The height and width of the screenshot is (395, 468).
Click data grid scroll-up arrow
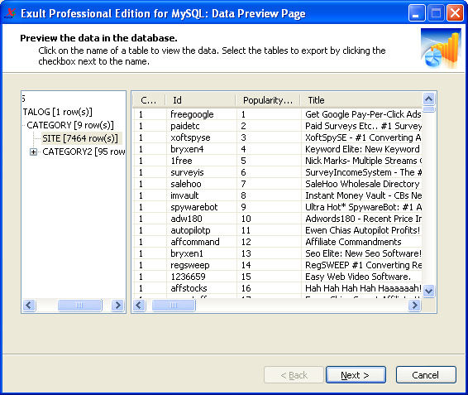click(x=429, y=99)
